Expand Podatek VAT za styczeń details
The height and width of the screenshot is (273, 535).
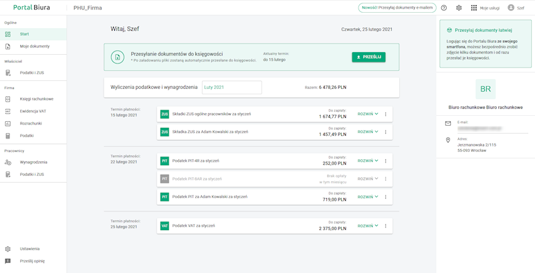tap(368, 226)
